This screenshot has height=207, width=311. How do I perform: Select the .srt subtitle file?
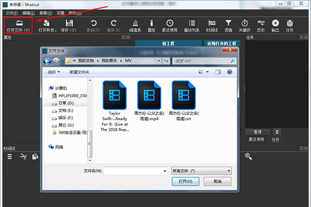point(184,101)
